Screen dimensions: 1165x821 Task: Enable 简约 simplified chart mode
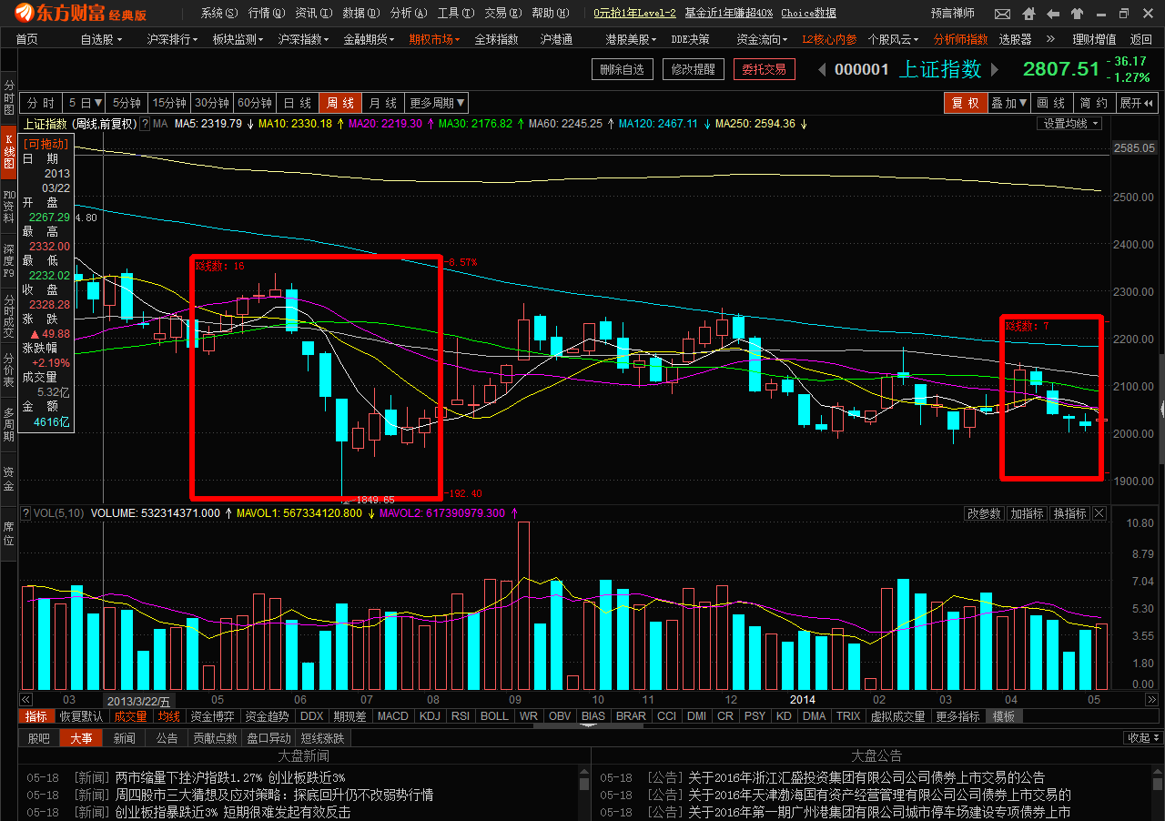click(1093, 103)
